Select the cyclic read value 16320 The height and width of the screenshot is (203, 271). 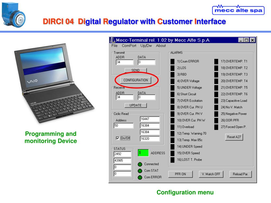[150, 139]
